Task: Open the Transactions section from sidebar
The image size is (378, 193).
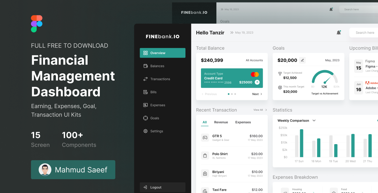Action: point(160,79)
